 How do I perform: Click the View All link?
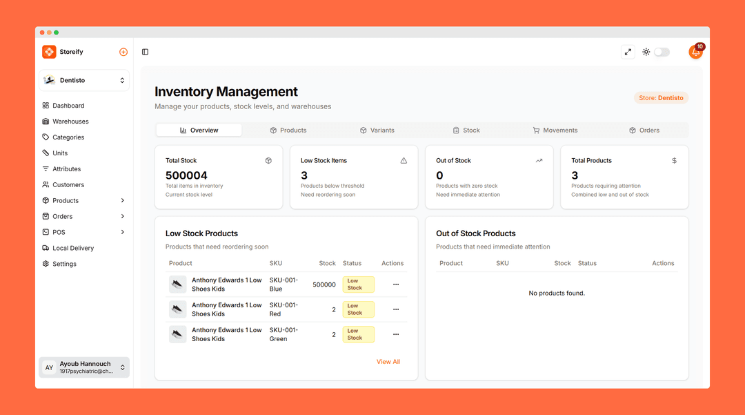388,362
